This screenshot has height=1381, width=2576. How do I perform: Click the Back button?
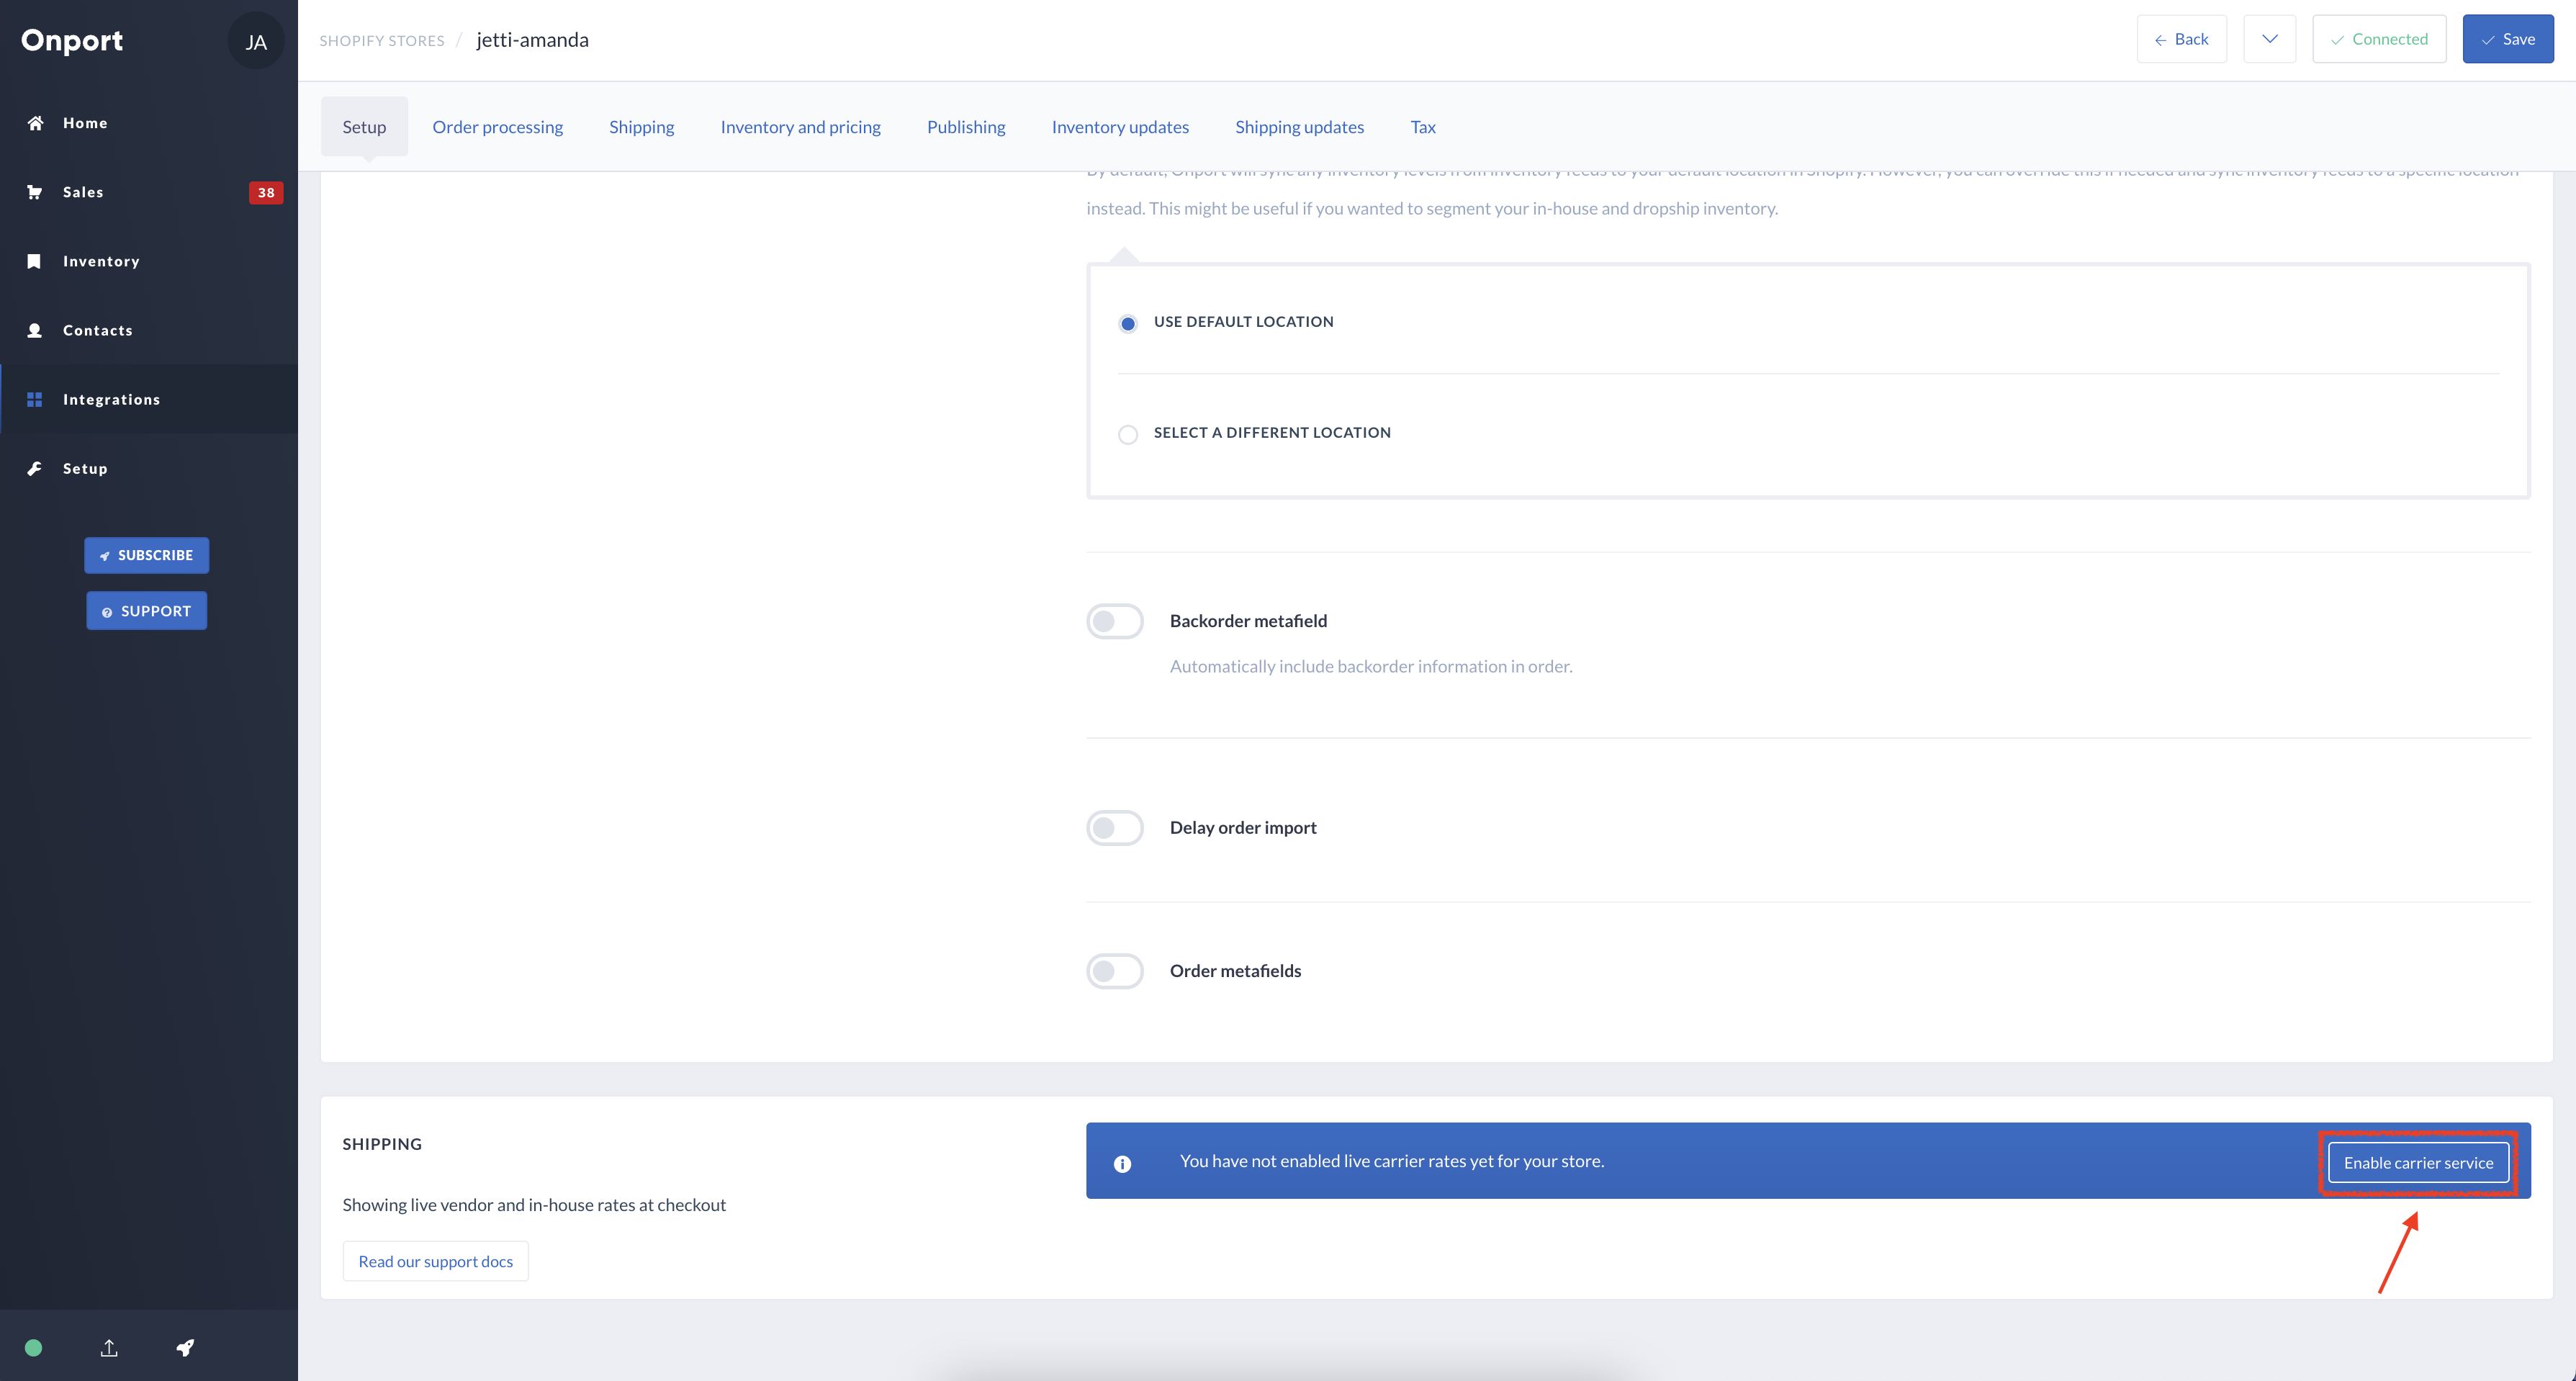tap(2182, 39)
